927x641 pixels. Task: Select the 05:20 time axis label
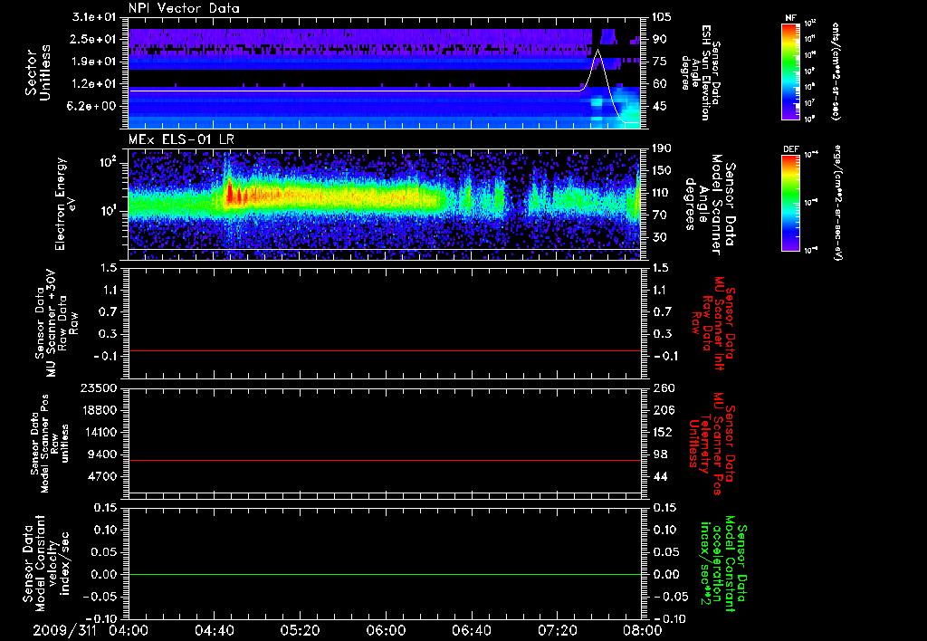click(300, 629)
